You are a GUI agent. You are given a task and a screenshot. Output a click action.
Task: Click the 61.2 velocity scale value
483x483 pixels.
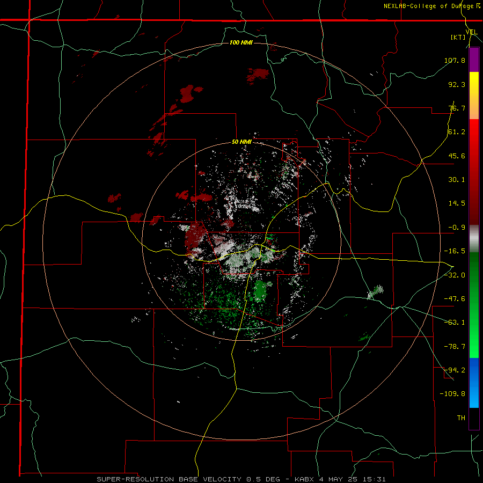pyautogui.click(x=457, y=132)
